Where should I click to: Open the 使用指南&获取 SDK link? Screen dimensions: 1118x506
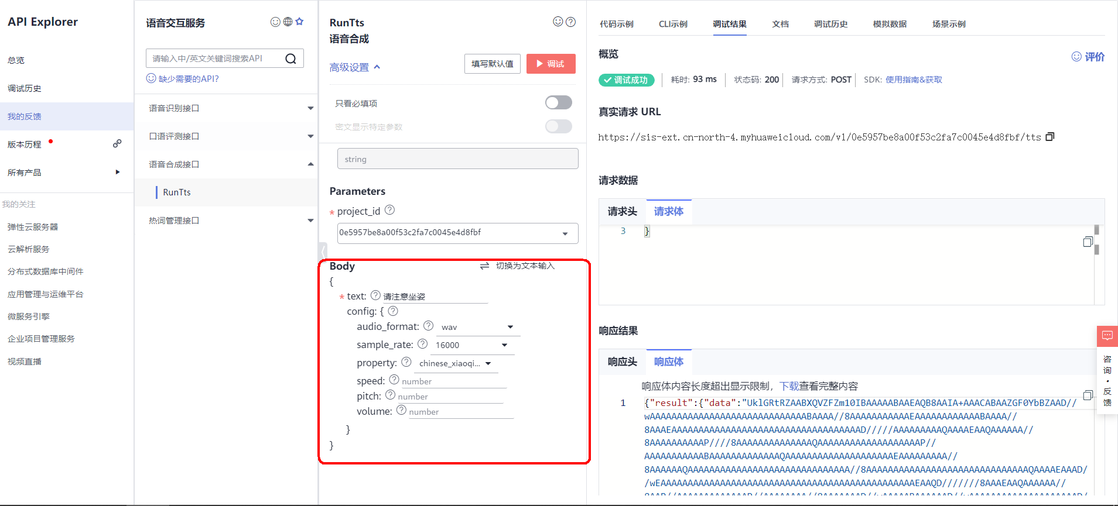[914, 80]
